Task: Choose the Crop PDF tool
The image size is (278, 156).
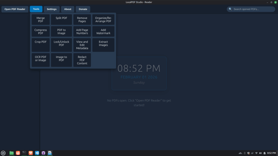Action: 41,45
